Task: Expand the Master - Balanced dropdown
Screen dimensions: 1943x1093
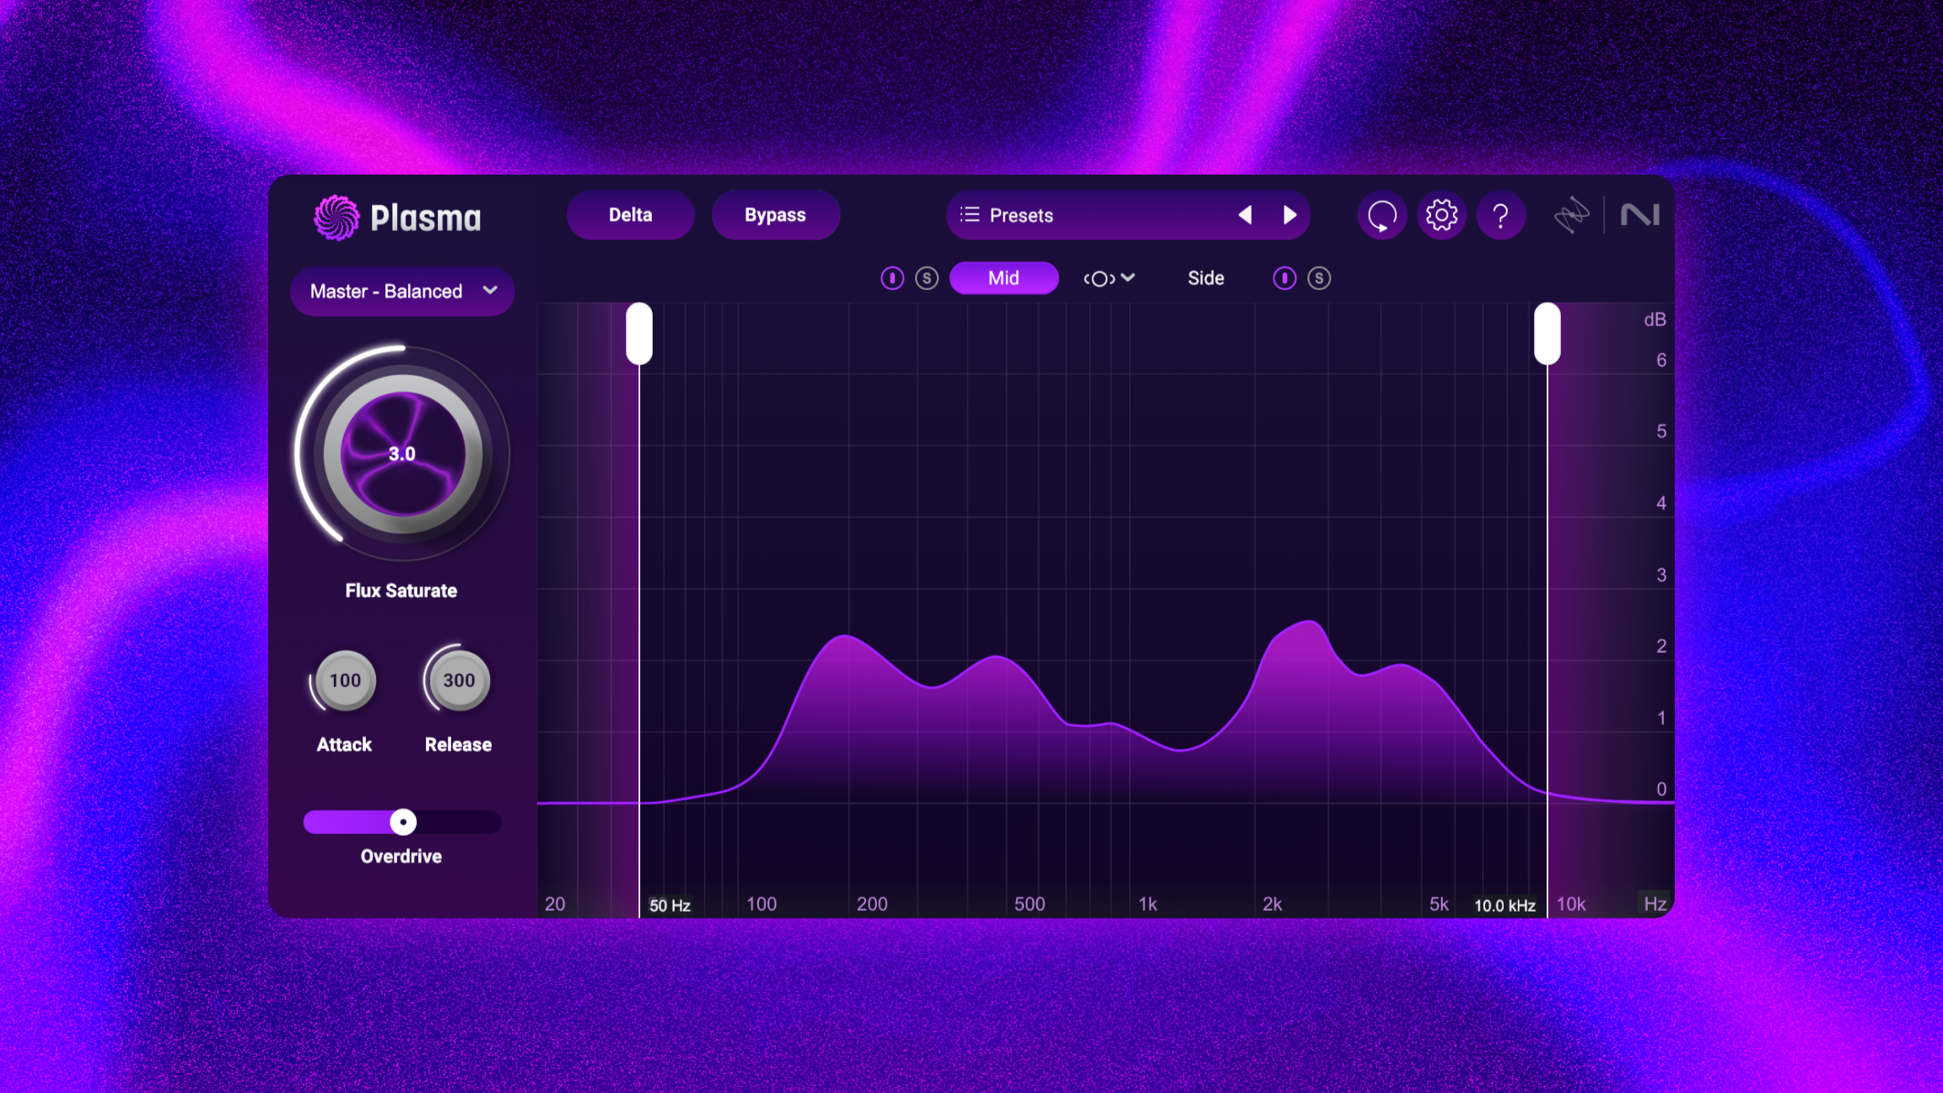Action: (x=402, y=291)
